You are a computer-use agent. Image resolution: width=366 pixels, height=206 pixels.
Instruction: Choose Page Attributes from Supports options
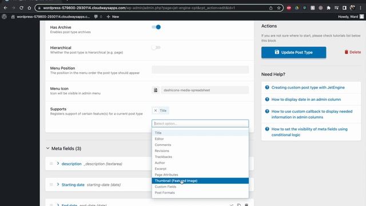tap(200, 175)
